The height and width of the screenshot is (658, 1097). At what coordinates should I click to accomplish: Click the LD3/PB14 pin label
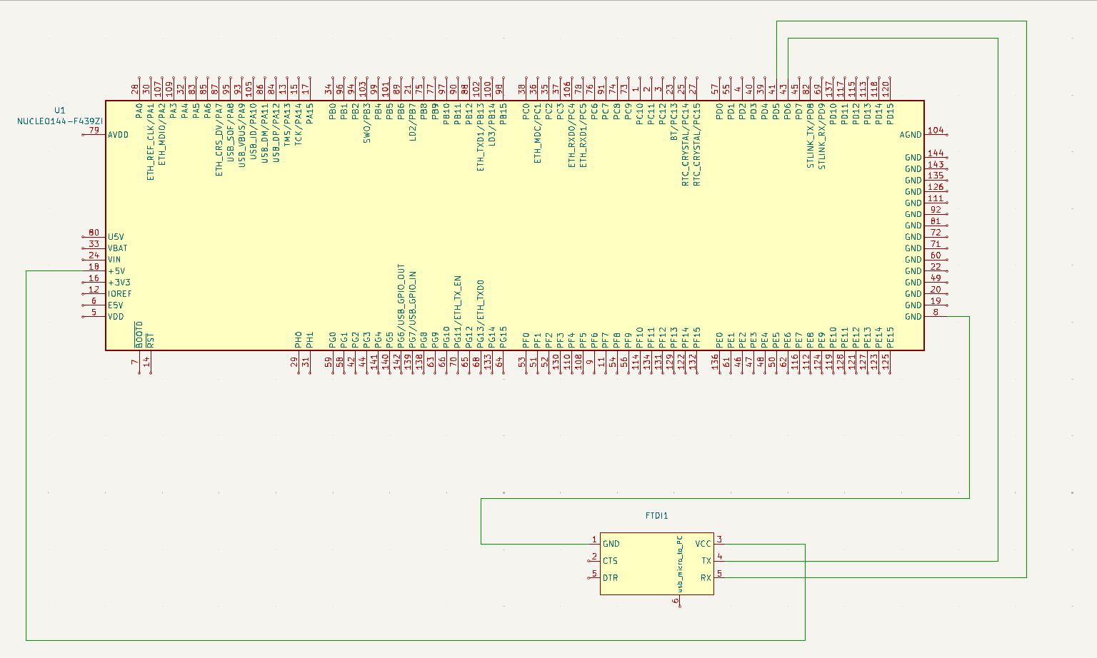pyautogui.click(x=492, y=125)
